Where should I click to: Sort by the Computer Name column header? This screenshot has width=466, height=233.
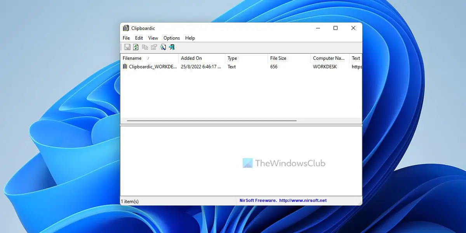(330, 58)
